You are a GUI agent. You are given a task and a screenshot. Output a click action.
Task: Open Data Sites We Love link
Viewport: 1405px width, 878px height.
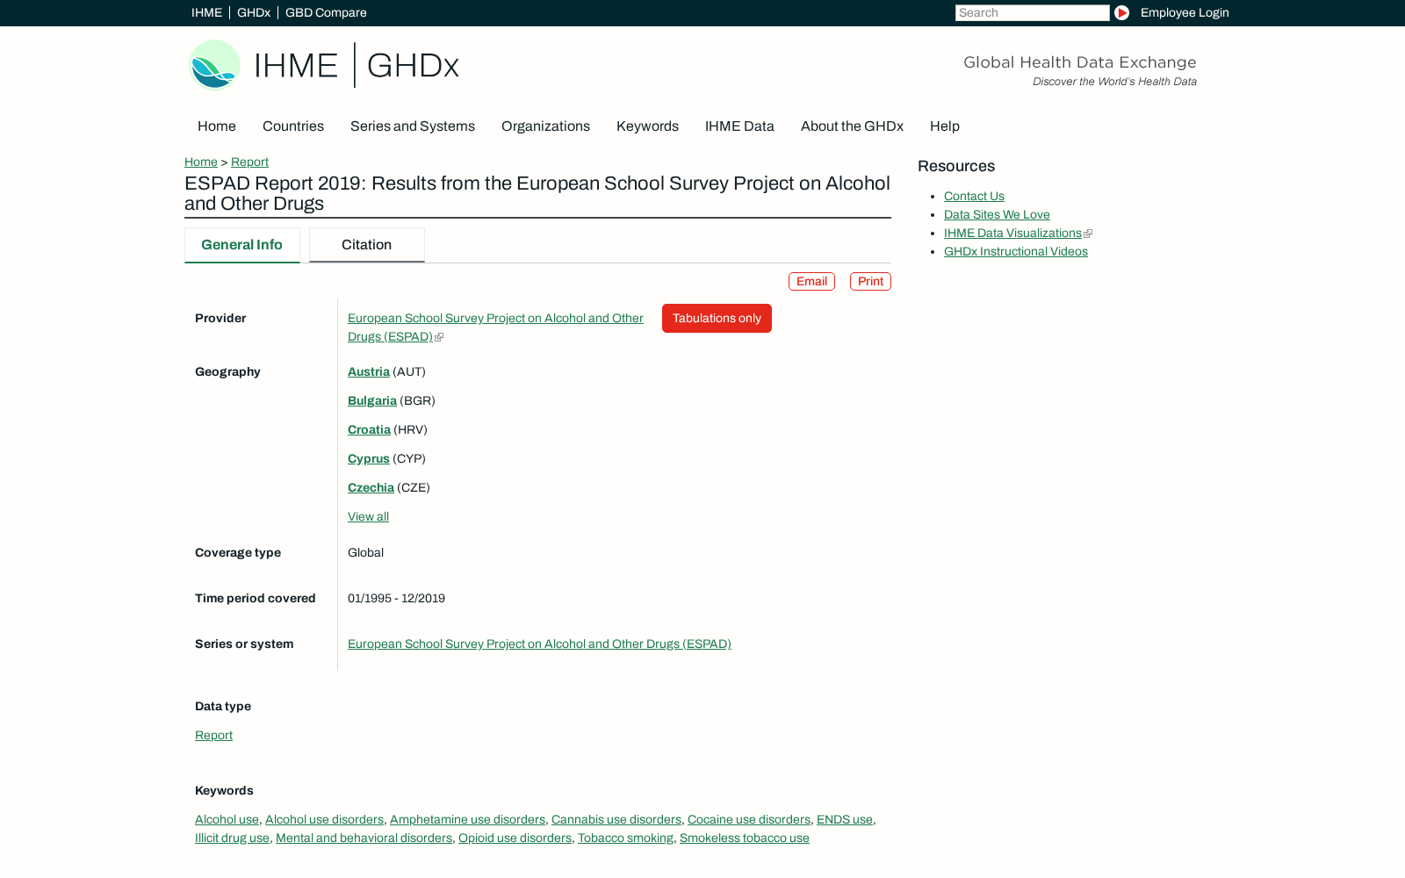coord(997,215)
